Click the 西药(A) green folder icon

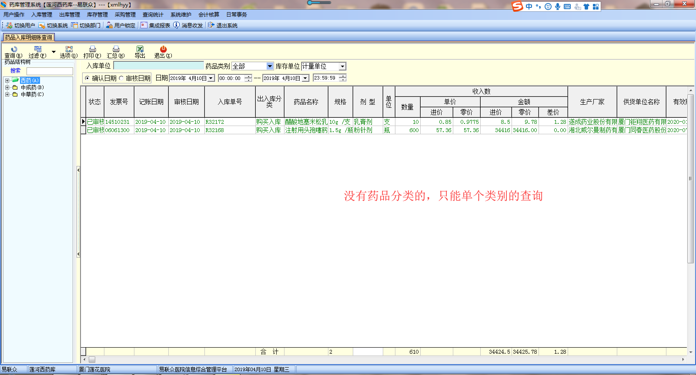[x=15, y=80]
